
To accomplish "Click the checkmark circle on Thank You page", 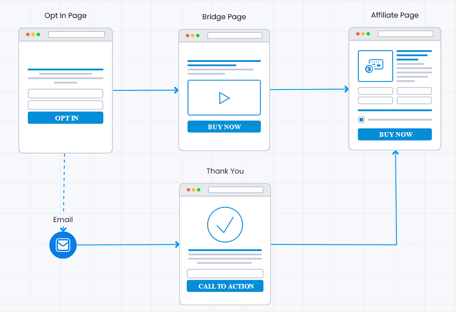I will click(225, 225).
